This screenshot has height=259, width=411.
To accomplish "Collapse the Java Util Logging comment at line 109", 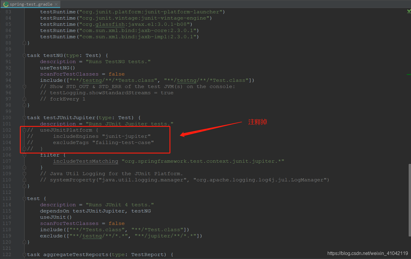I will pos(24,174).
